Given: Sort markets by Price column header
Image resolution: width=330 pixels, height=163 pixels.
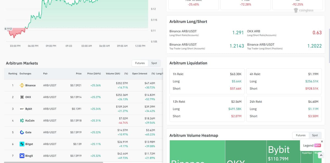Looking at the screenshot, I should pyautogui.click(x=79, y=74).
